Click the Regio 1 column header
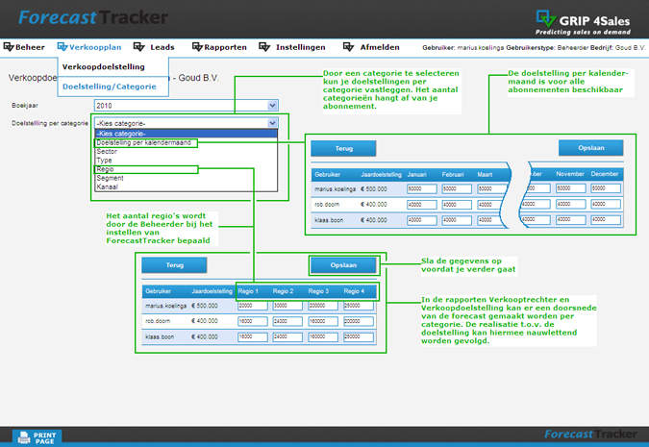Viewport: 649px width, 447px height. [x=248, y=291]
